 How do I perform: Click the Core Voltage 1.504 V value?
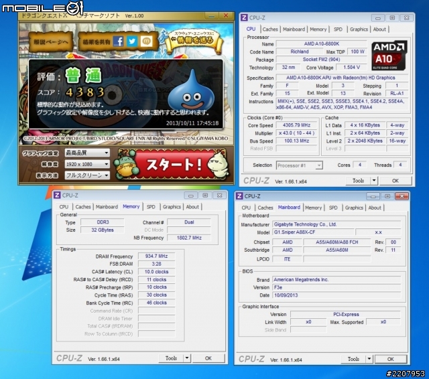tap(351, 67)
